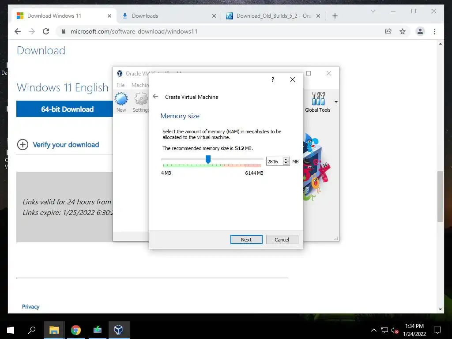The image size is (452, 339).
Task: Click the 64-bit Download button
Action: coord(64,109)
